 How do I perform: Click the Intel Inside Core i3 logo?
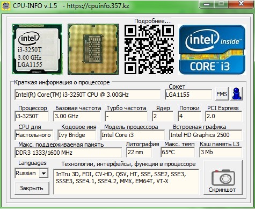tap(212, 49)
